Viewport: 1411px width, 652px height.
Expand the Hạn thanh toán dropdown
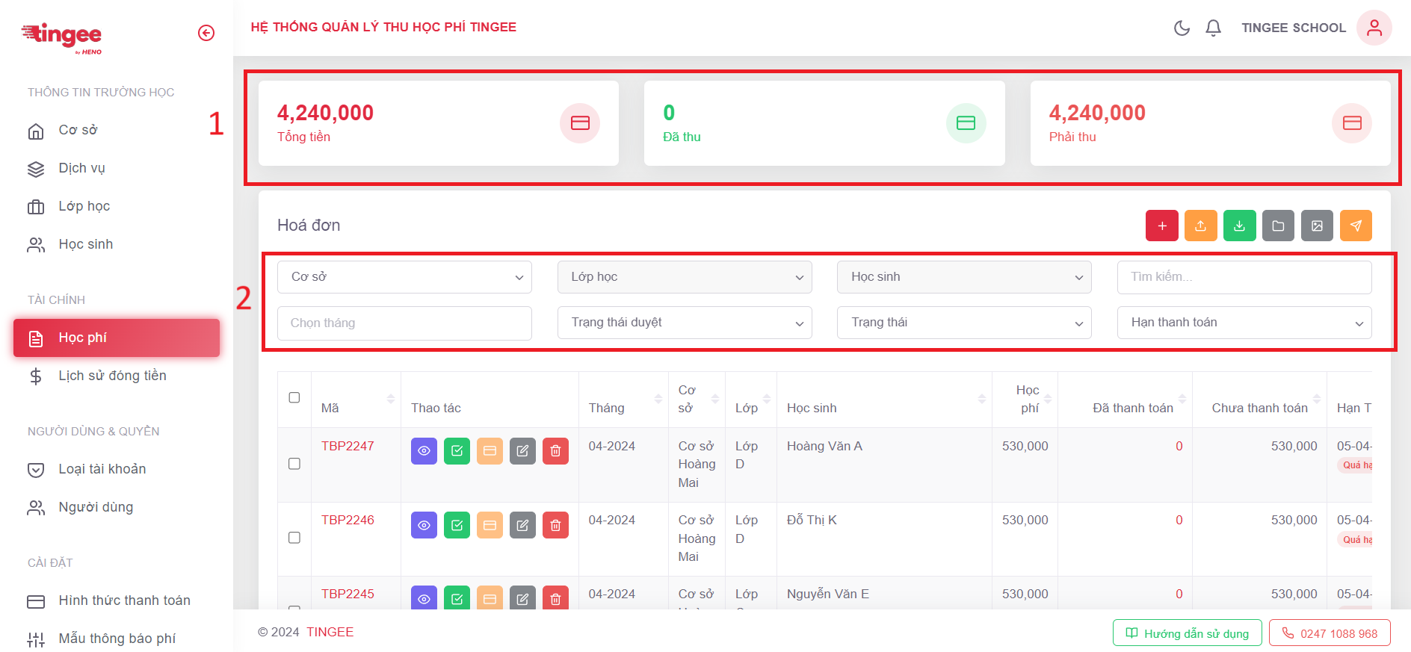click(1244, 323)
